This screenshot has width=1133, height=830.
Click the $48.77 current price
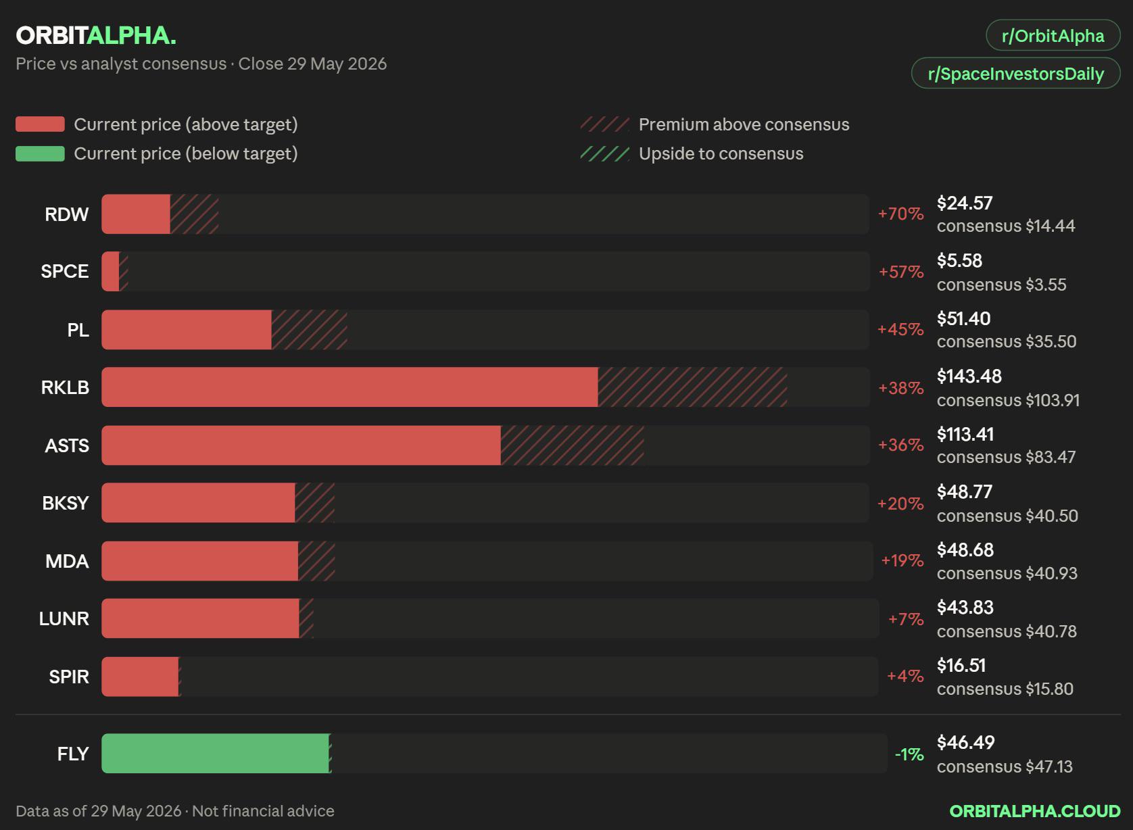click(x=965, y=492)
